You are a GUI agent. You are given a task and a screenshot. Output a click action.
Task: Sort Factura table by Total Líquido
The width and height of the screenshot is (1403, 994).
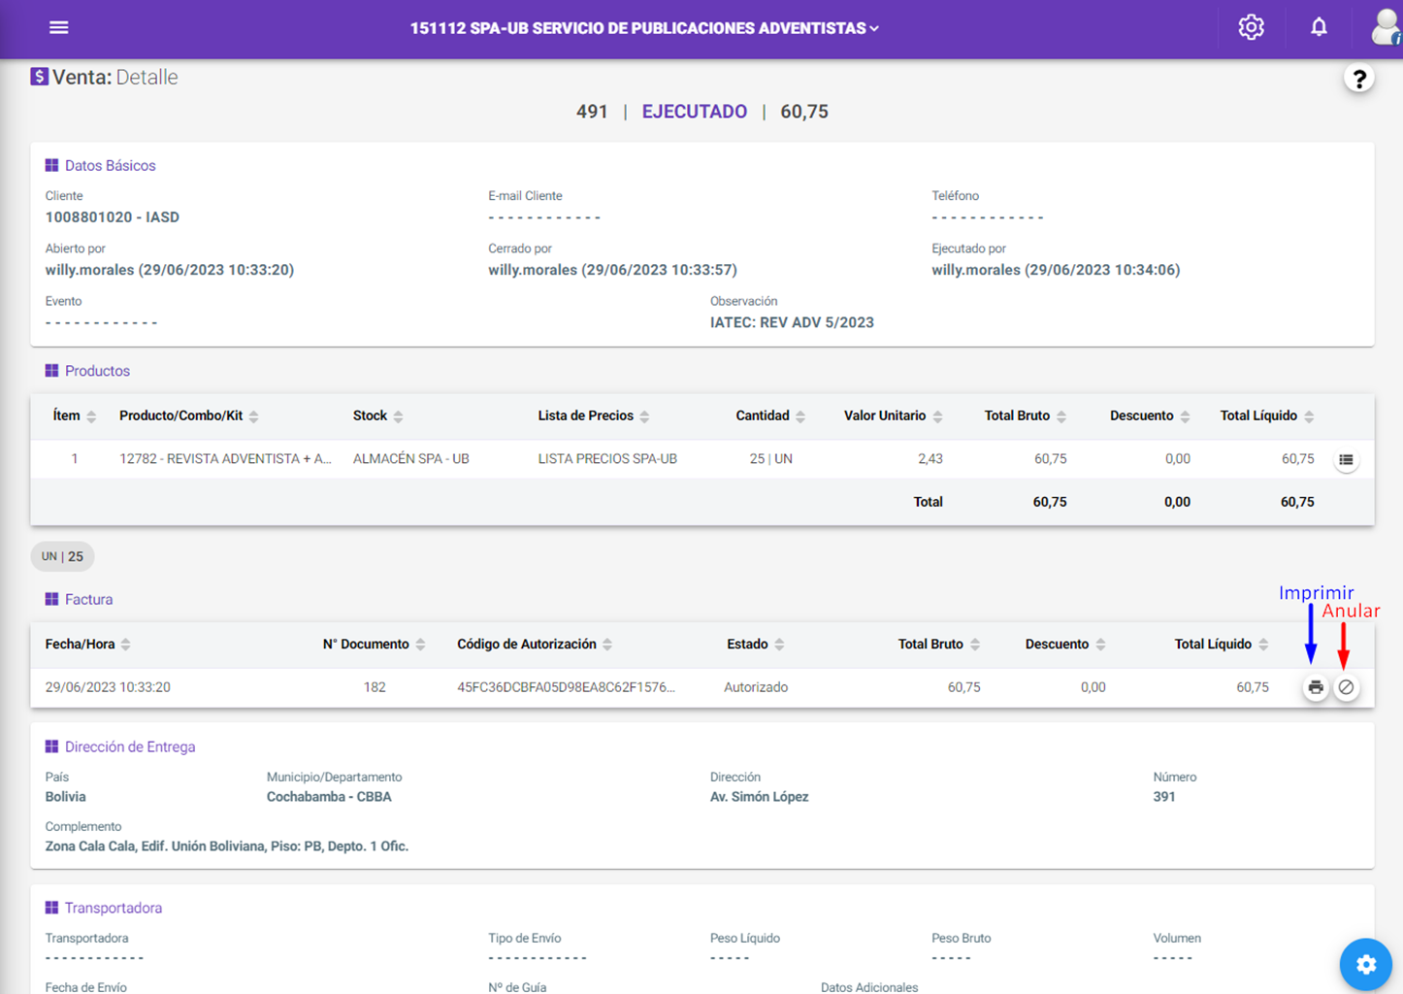[x=1222, y=644]
